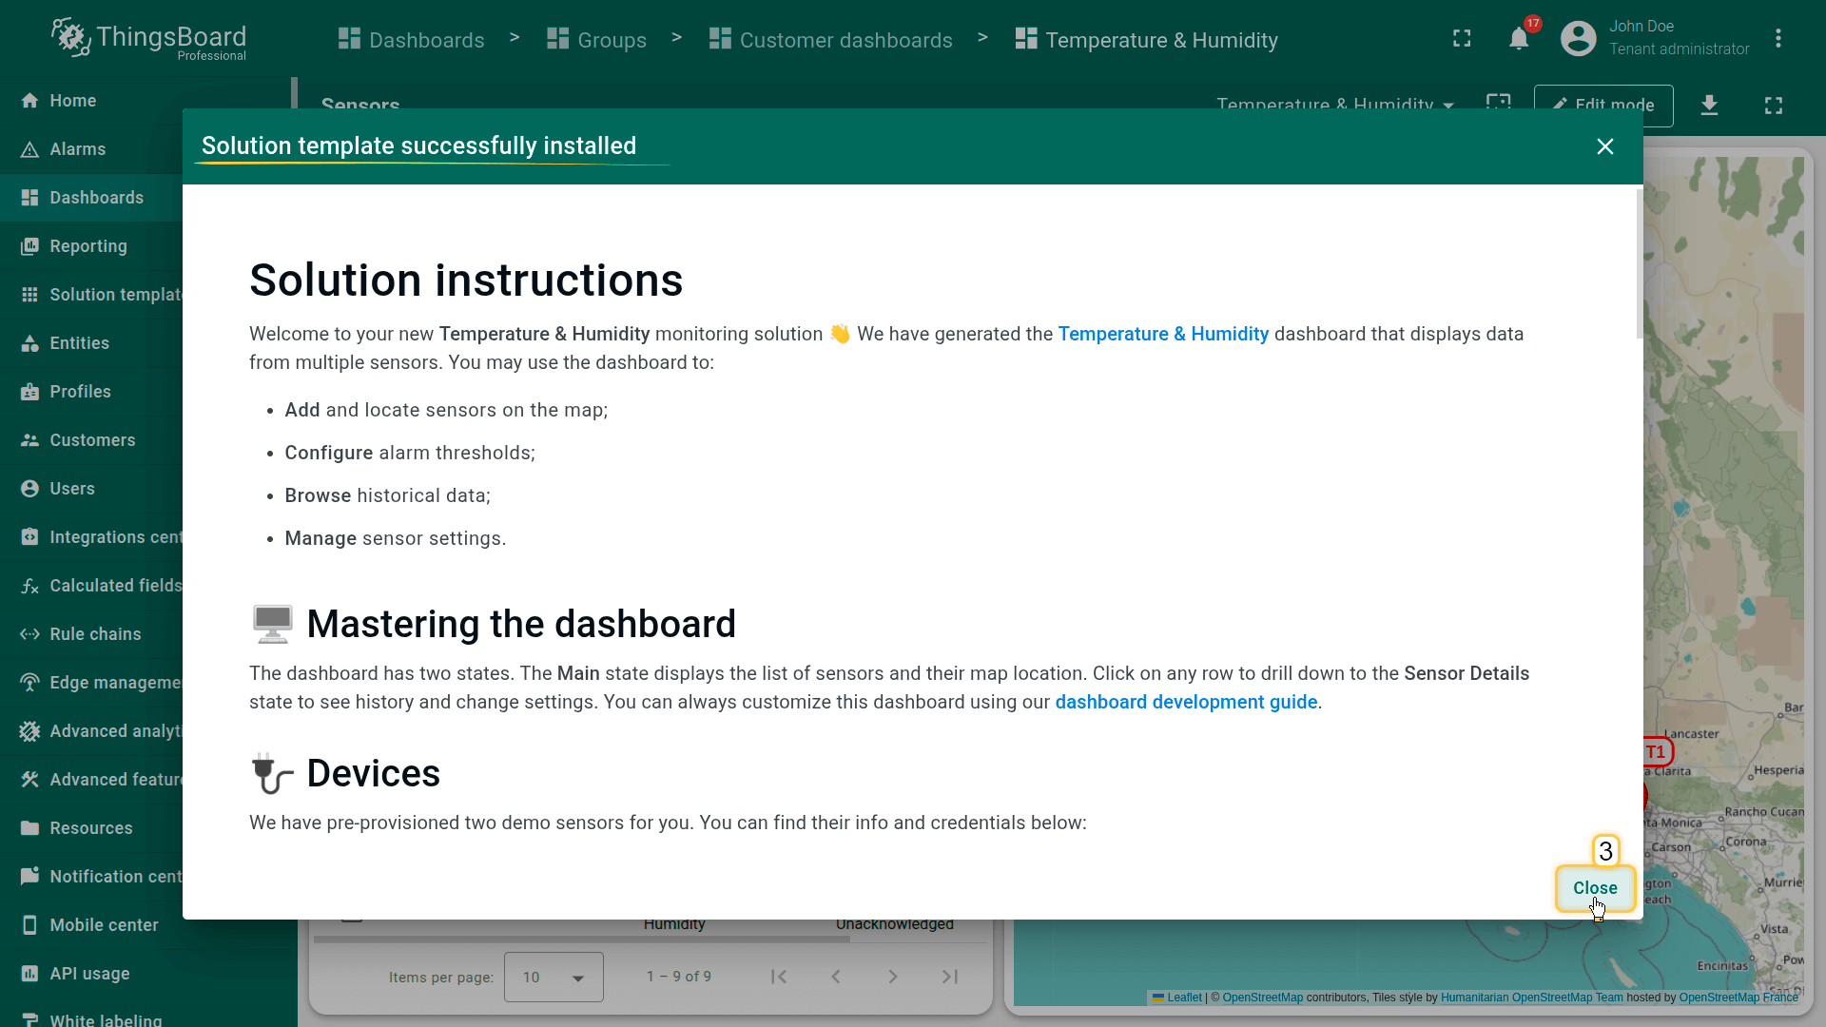The width and height of the screenshot is (1826, 1027).
Task: Go to next page of sensors
Action: coord(892,977)
